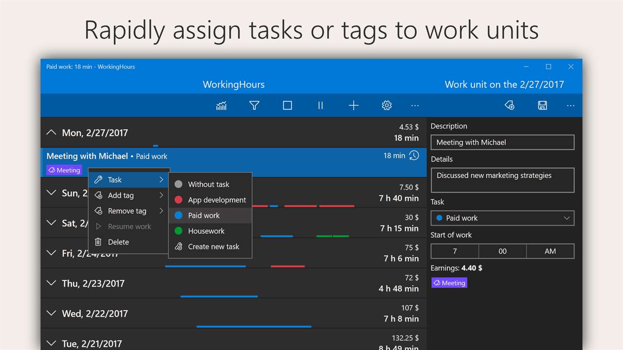Click the add tag icon in right toolbar
Image resolution: width=623 pixels, height=350 pixels.
509,105
